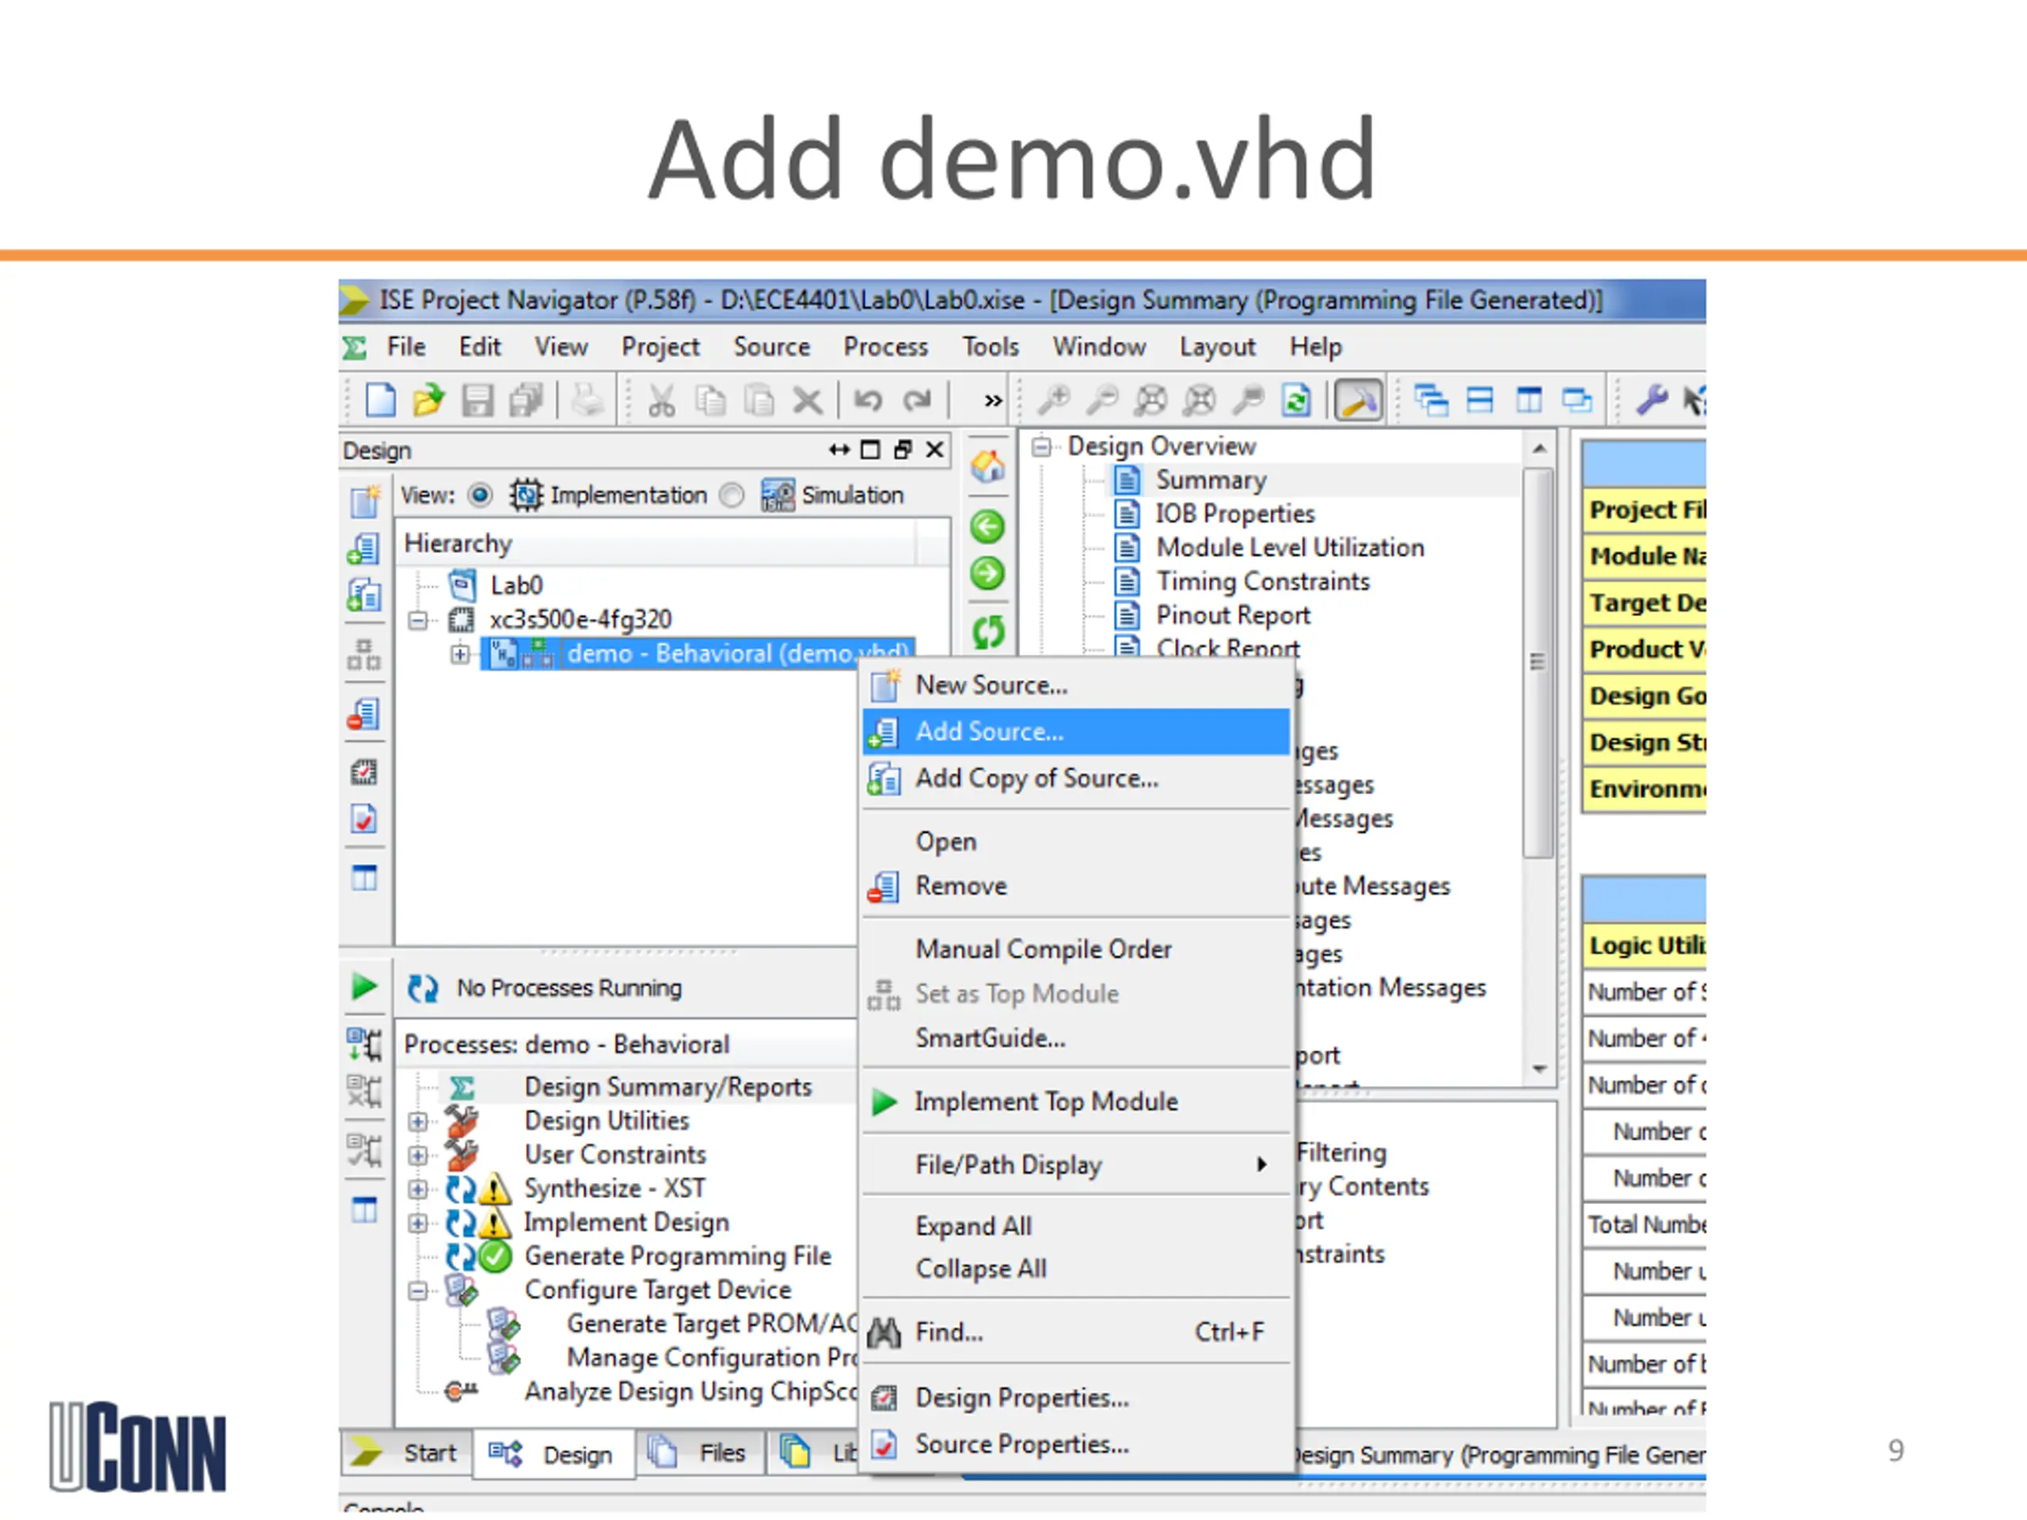Viewport: 2027px width, 1520px height.
Task: Expand the Synthesize - XST process node
Action: coord(417,1189)
